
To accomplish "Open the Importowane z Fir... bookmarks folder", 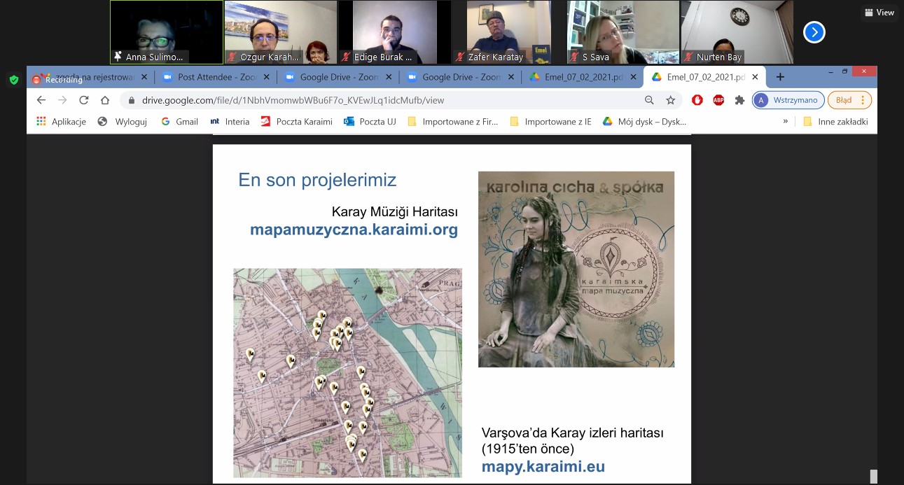I will click(453, 121).
